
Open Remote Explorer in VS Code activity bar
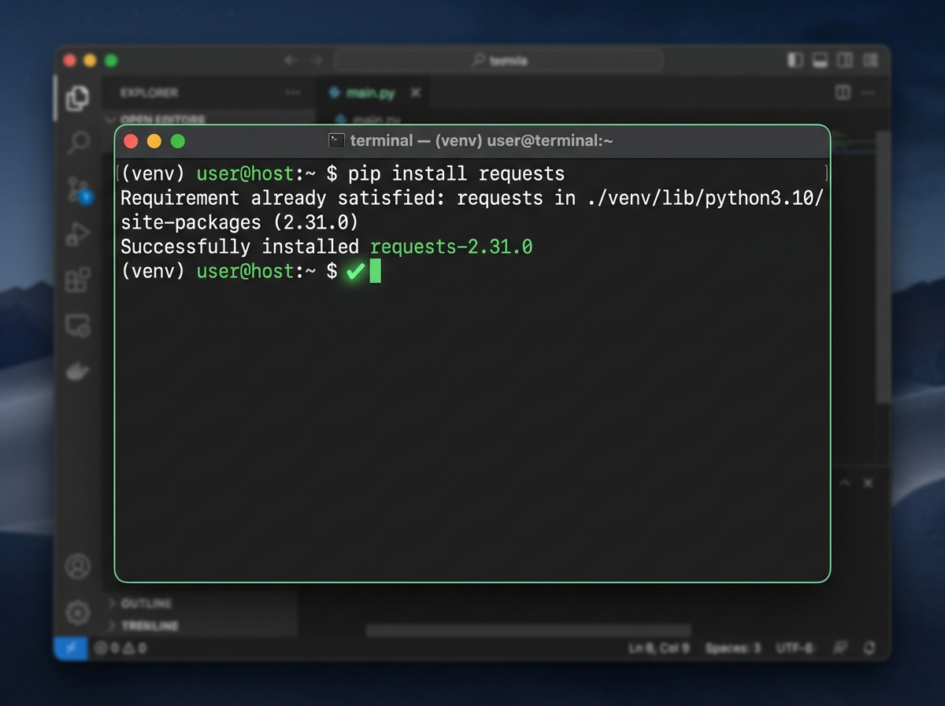[78, 325]
